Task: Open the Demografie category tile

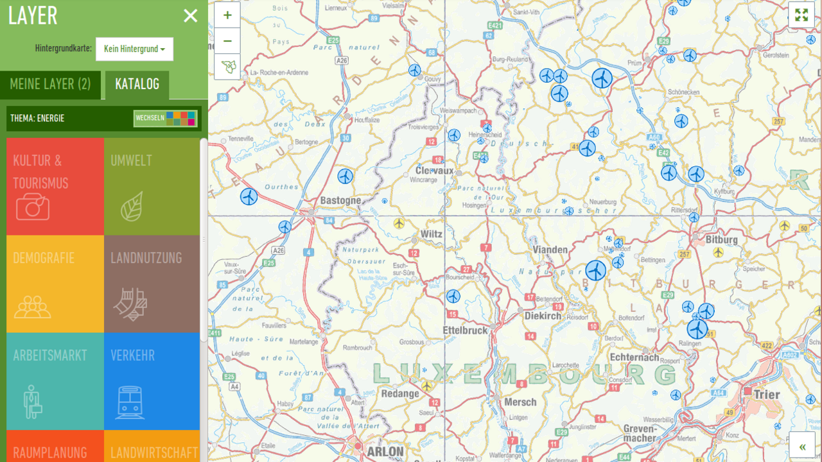Action: (55, 284)
